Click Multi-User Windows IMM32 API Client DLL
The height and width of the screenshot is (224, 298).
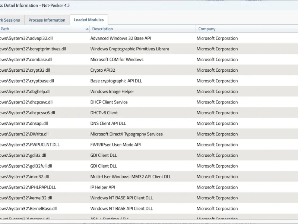tap(131, 177)
